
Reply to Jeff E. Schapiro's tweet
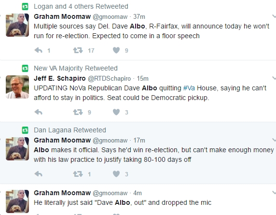[39, 112]
